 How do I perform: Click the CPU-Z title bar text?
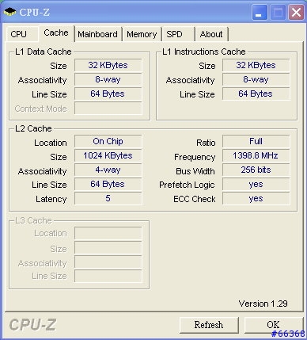(x=35, y=12)
